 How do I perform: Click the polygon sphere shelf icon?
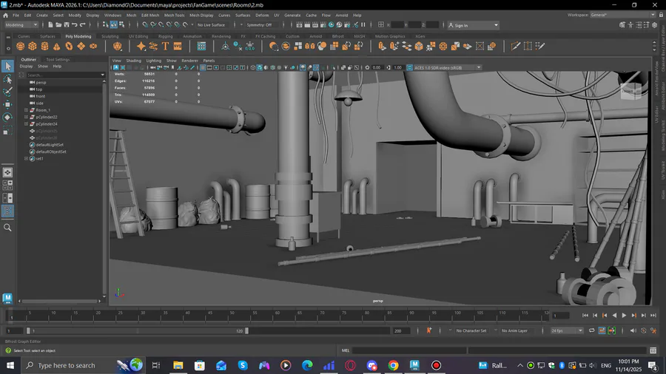click(21, 47)
